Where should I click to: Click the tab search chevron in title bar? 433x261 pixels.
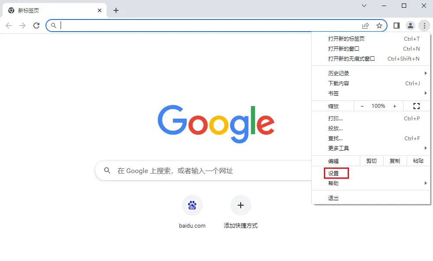pos(364,6)
